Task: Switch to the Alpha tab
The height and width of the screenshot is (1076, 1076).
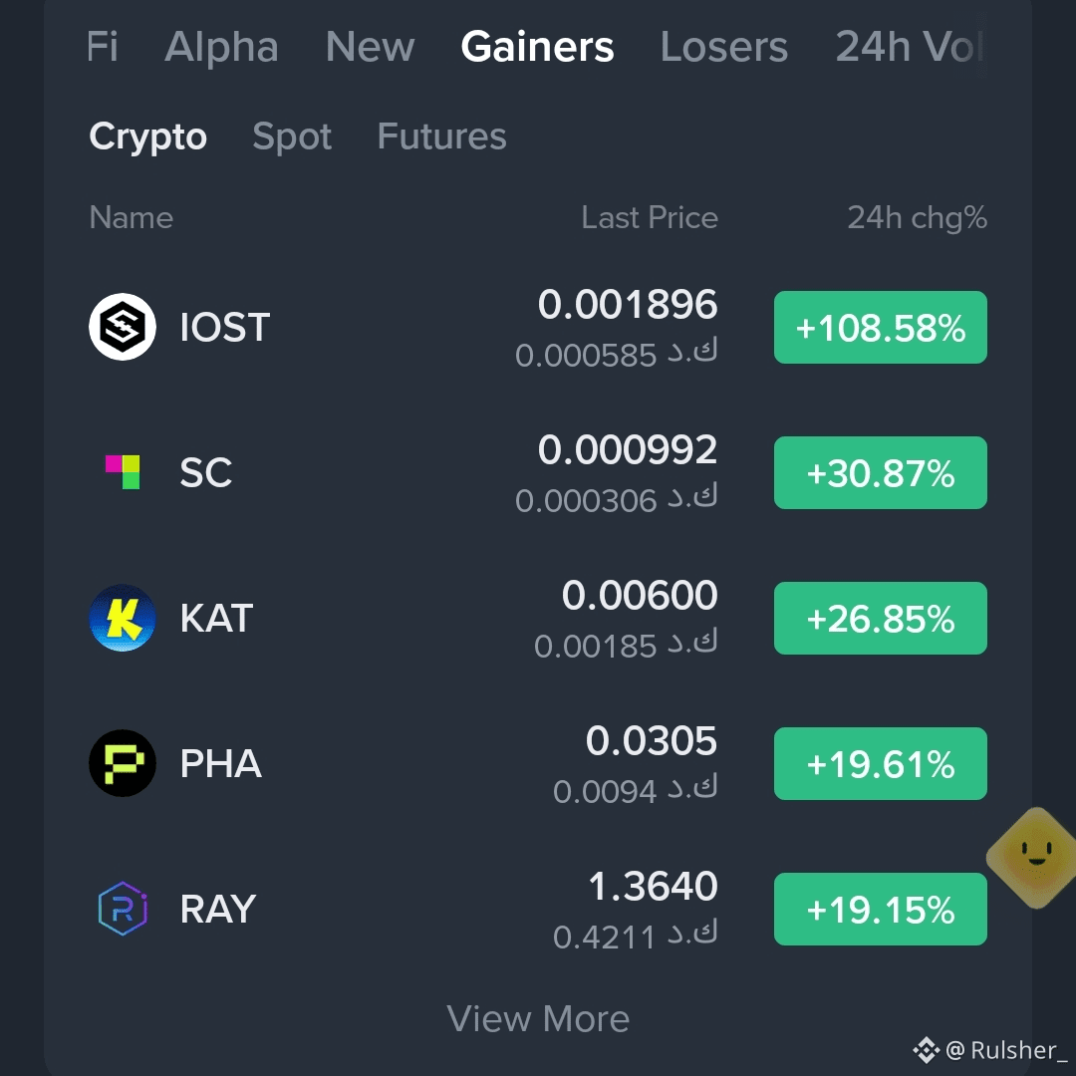Action: 221,47
